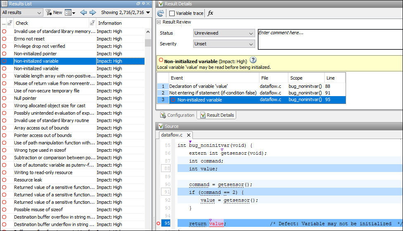The height and width of the screenshot is (231, 403).
Task: Collapse the Result Review section
Action: point(159,22)
